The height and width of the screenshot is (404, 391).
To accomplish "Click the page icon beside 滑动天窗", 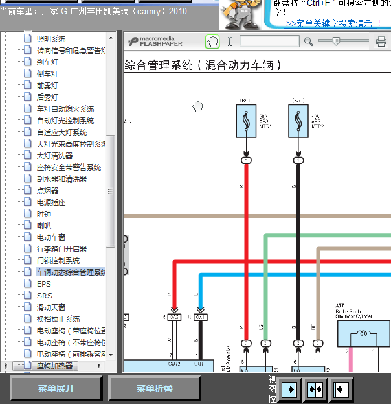I will pos(28,307).
